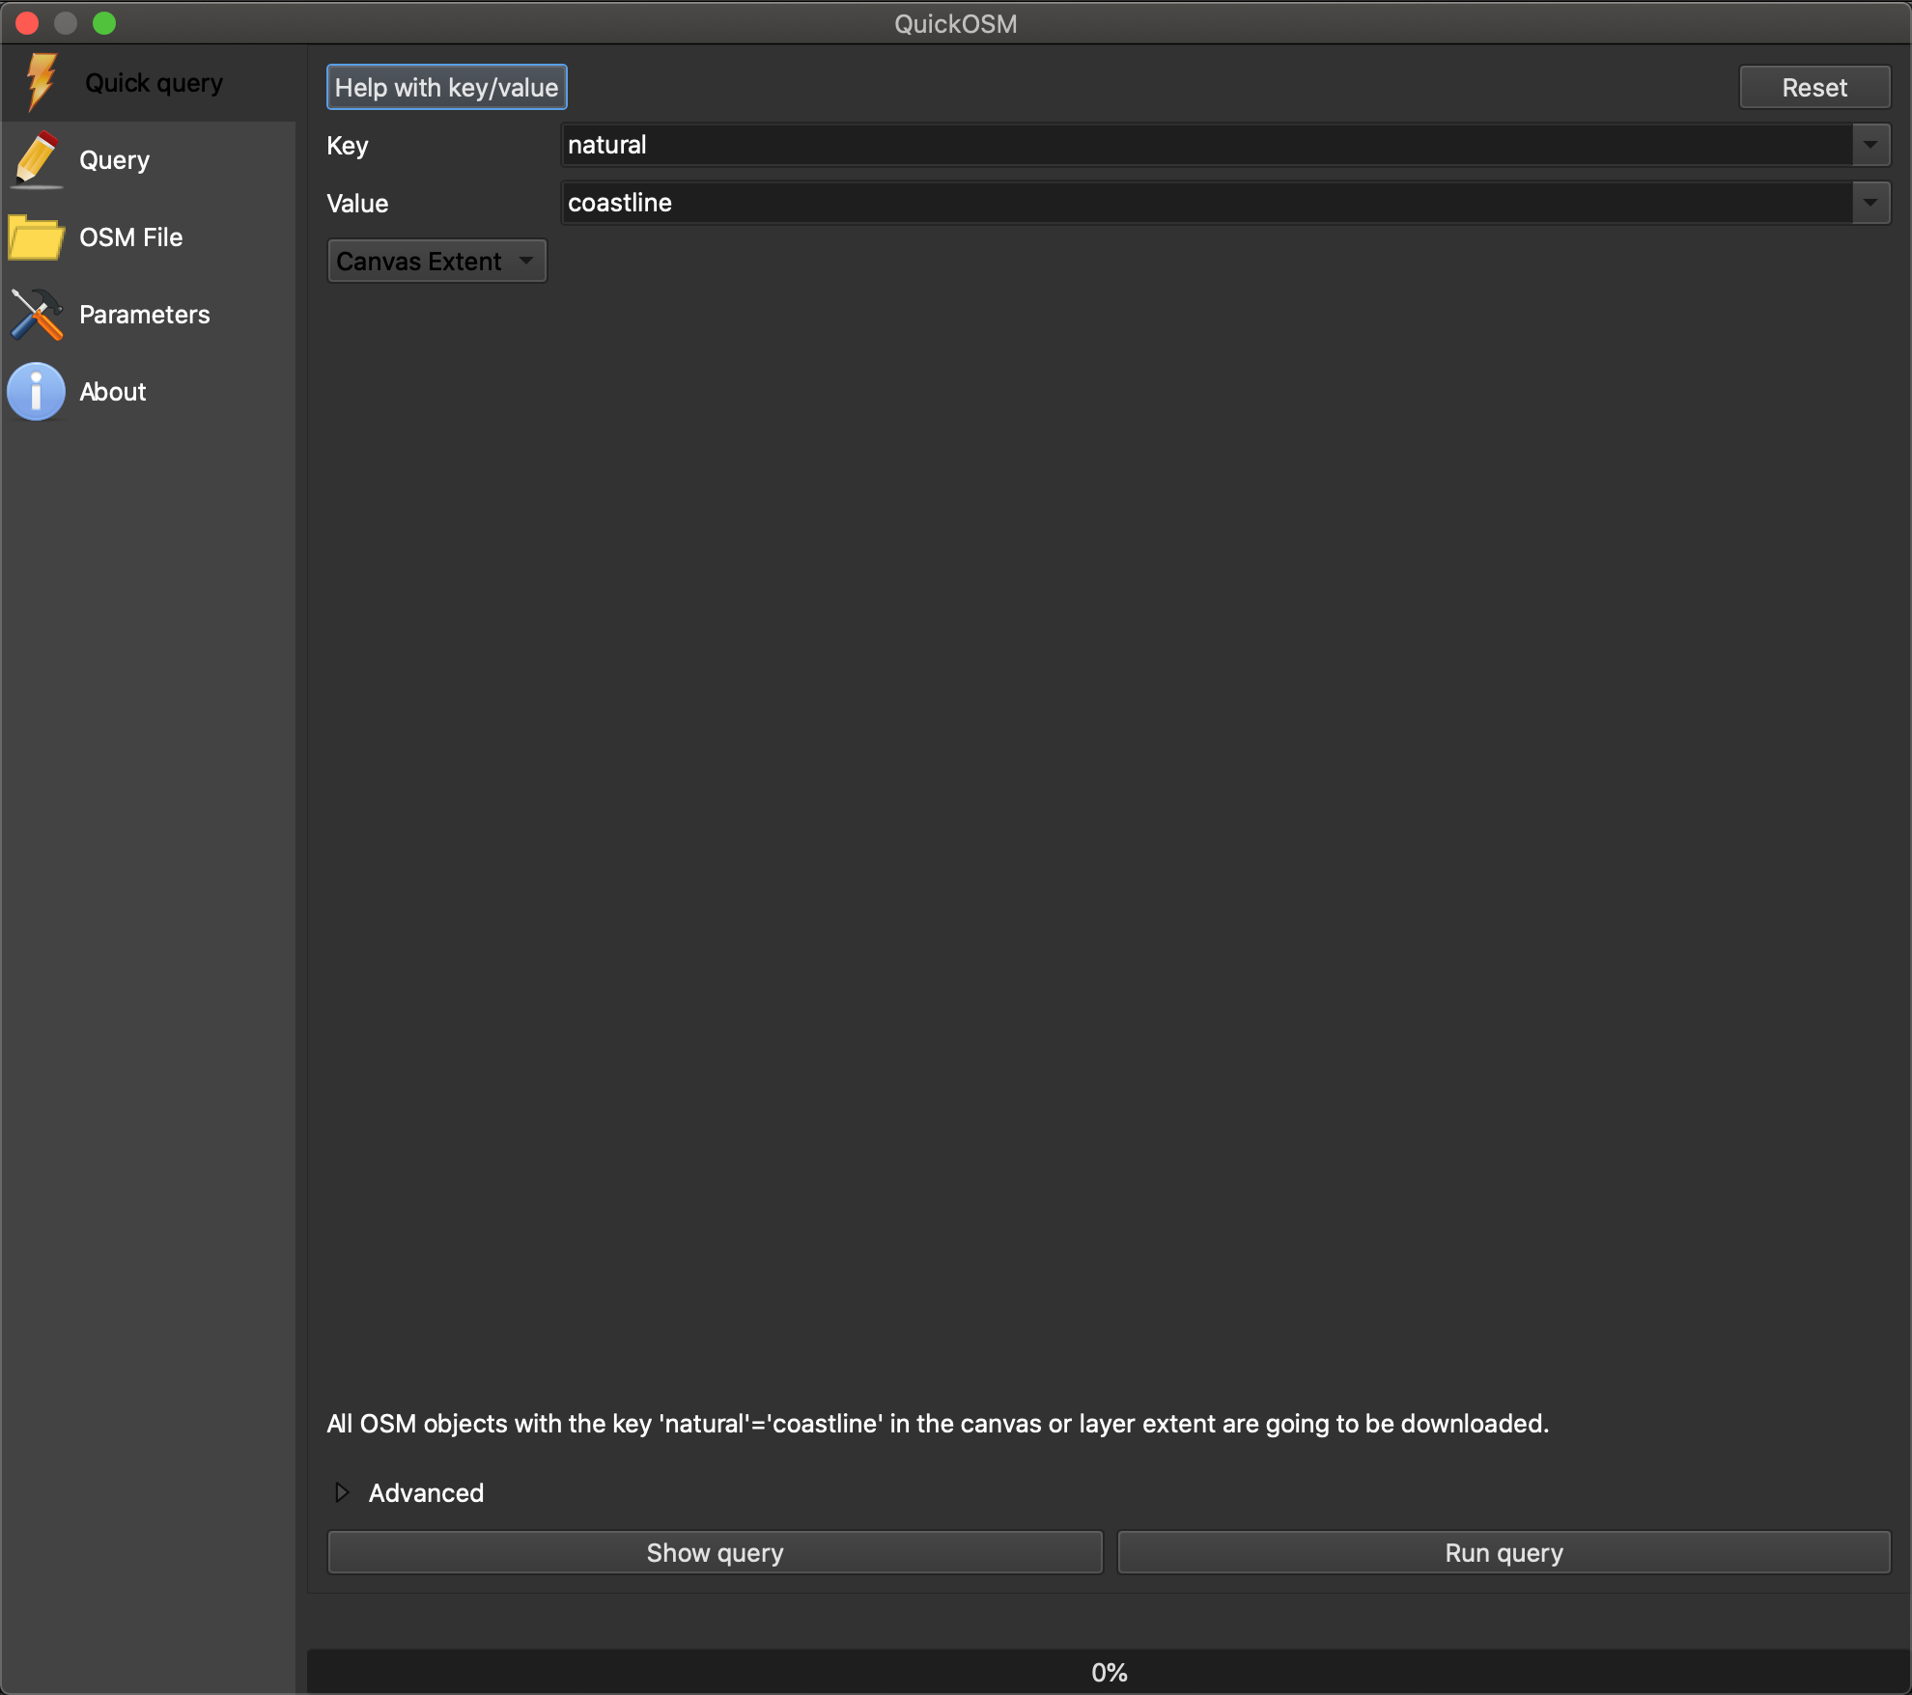Click the OSM File folder icon
Image resolution: width=1912 pixels, height=1695 pixels.
click(36, 236)
